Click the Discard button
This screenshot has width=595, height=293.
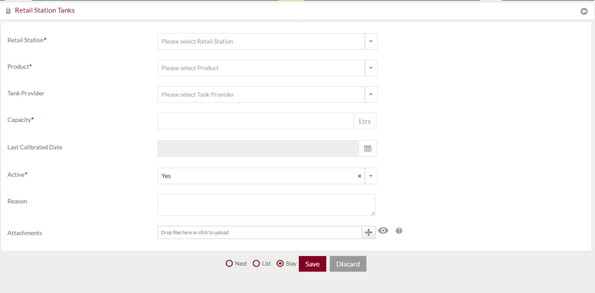click(x=348, y=264)
